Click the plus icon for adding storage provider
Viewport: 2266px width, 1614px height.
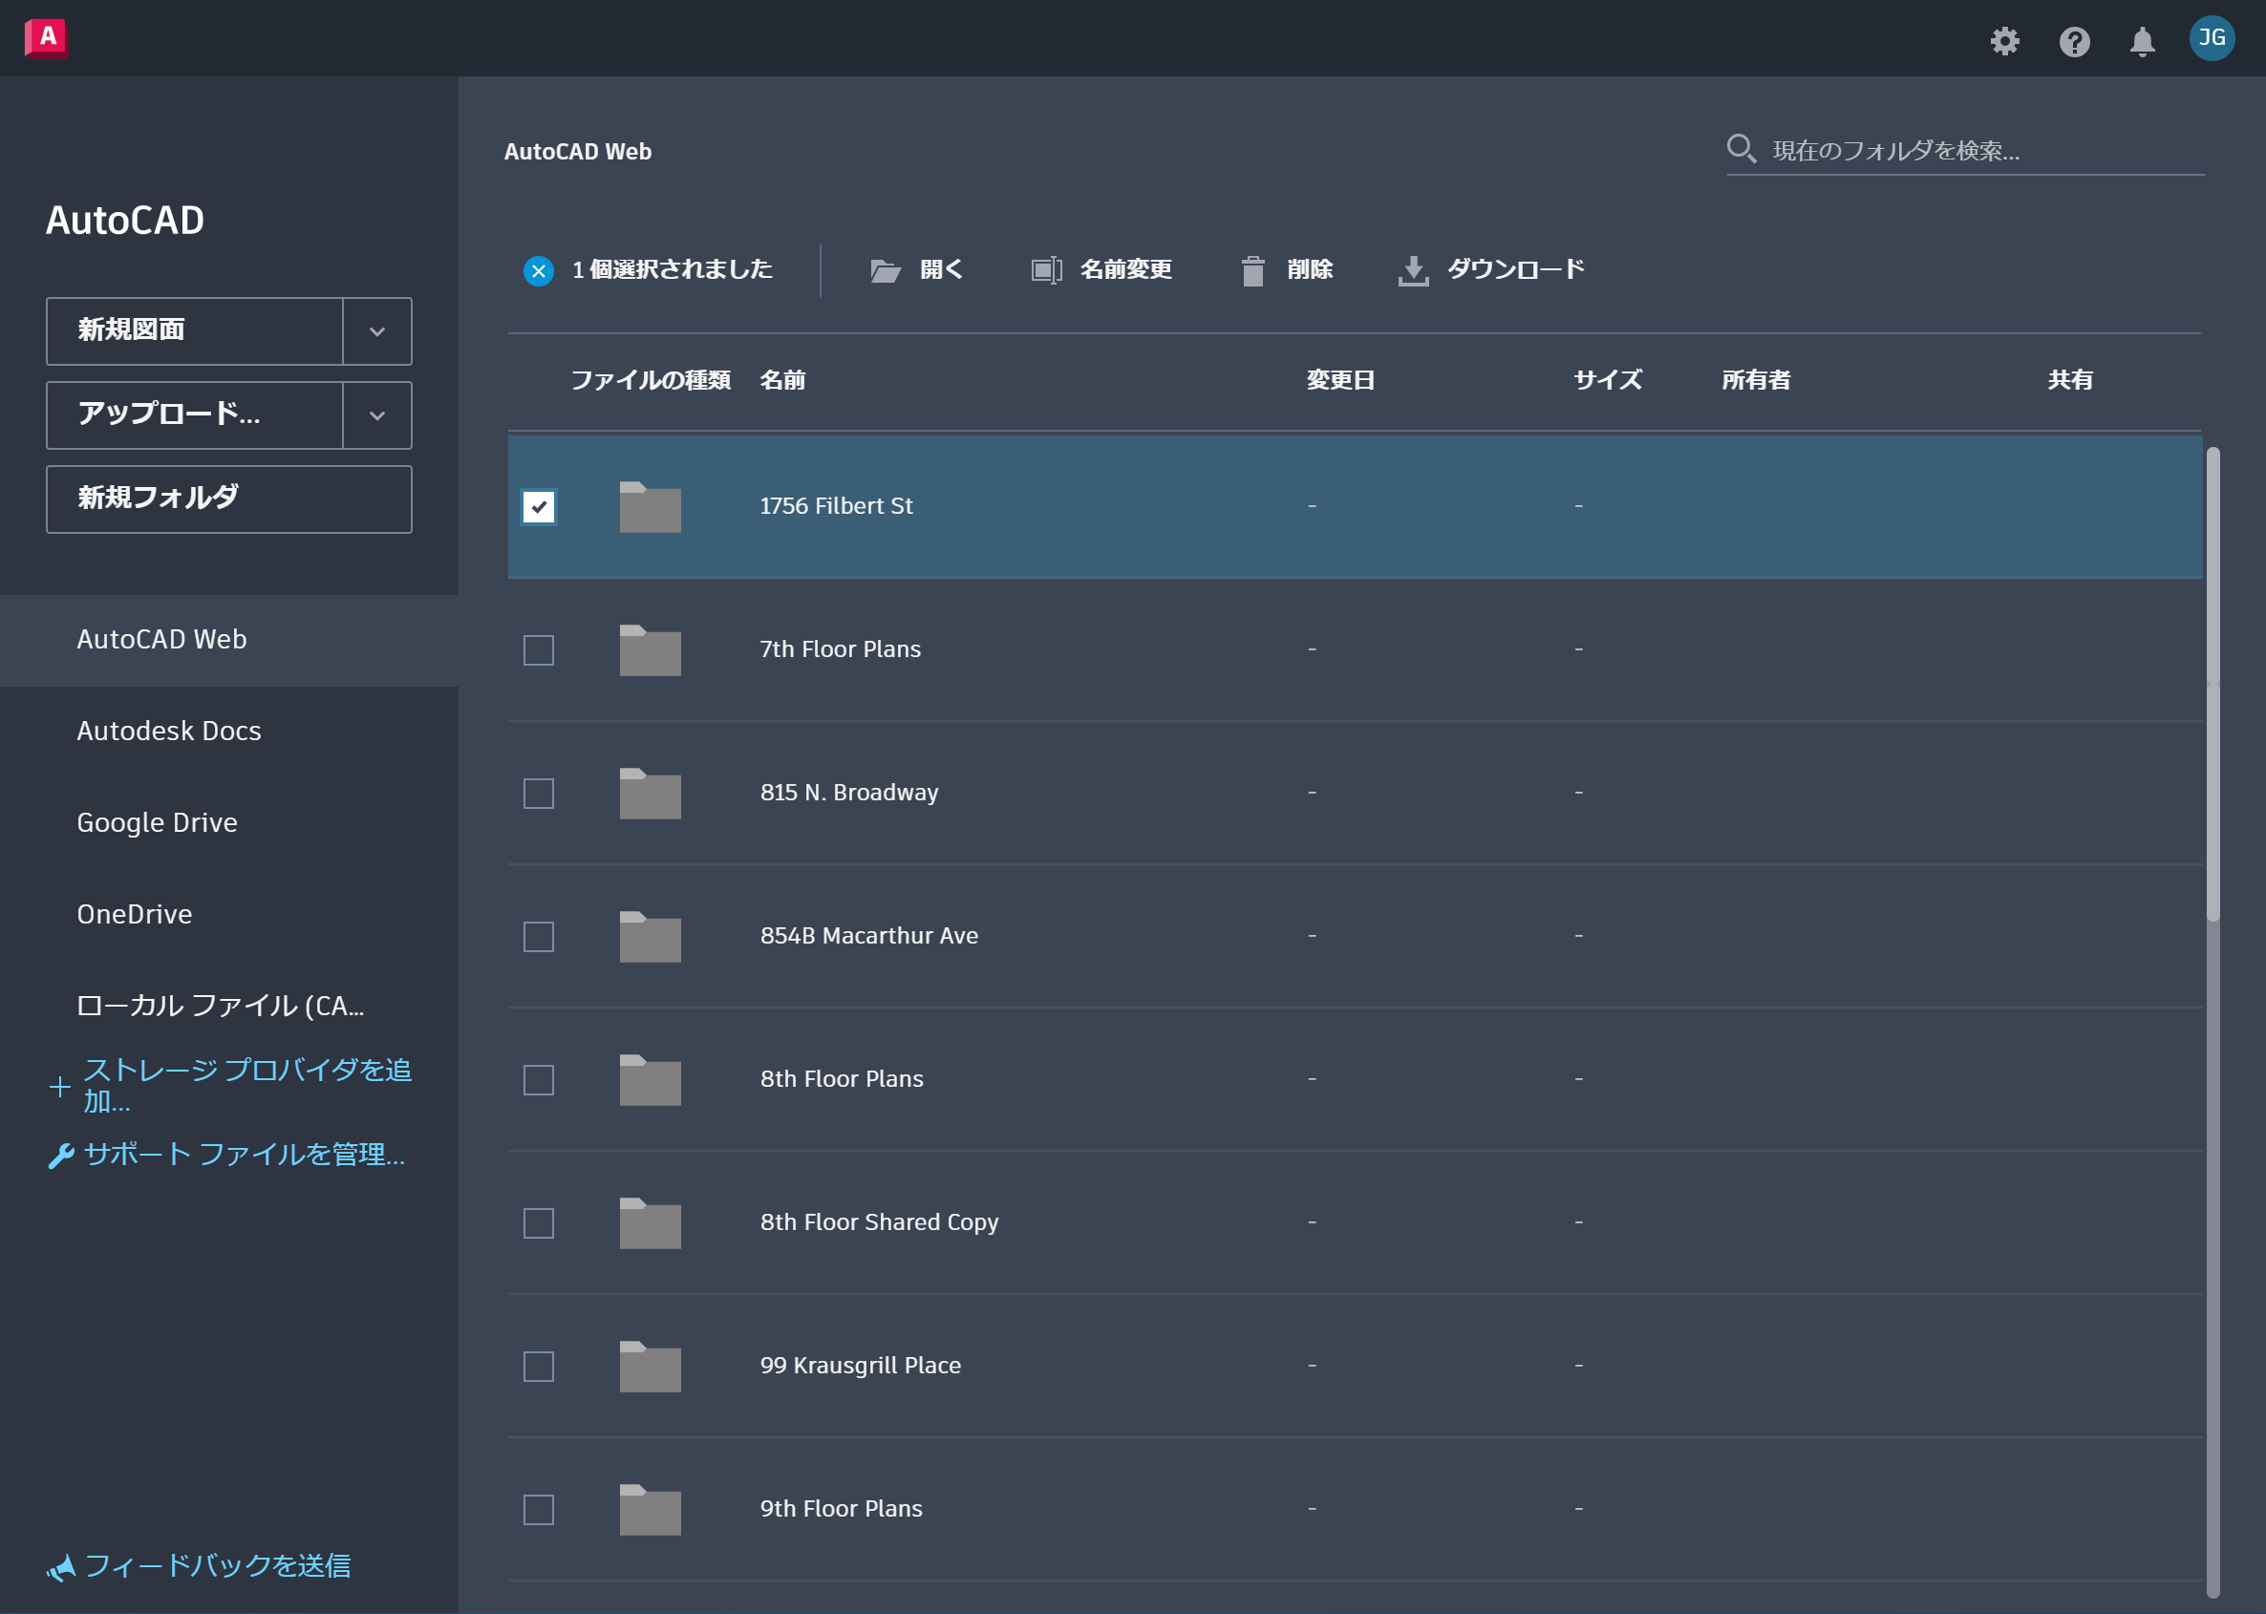click(59, 1086)
